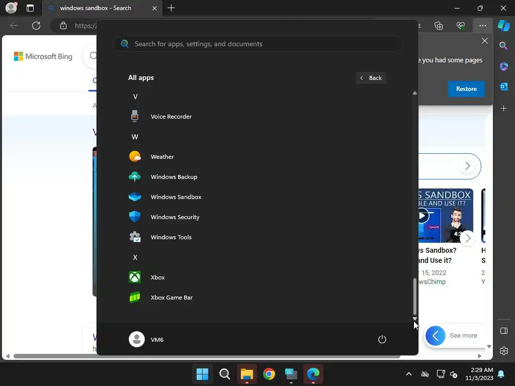Image resolution: width=515 pixels, height=386 pixels.
Task: Open the Microsoft Bing logo link
Action: tap(43, 56)
